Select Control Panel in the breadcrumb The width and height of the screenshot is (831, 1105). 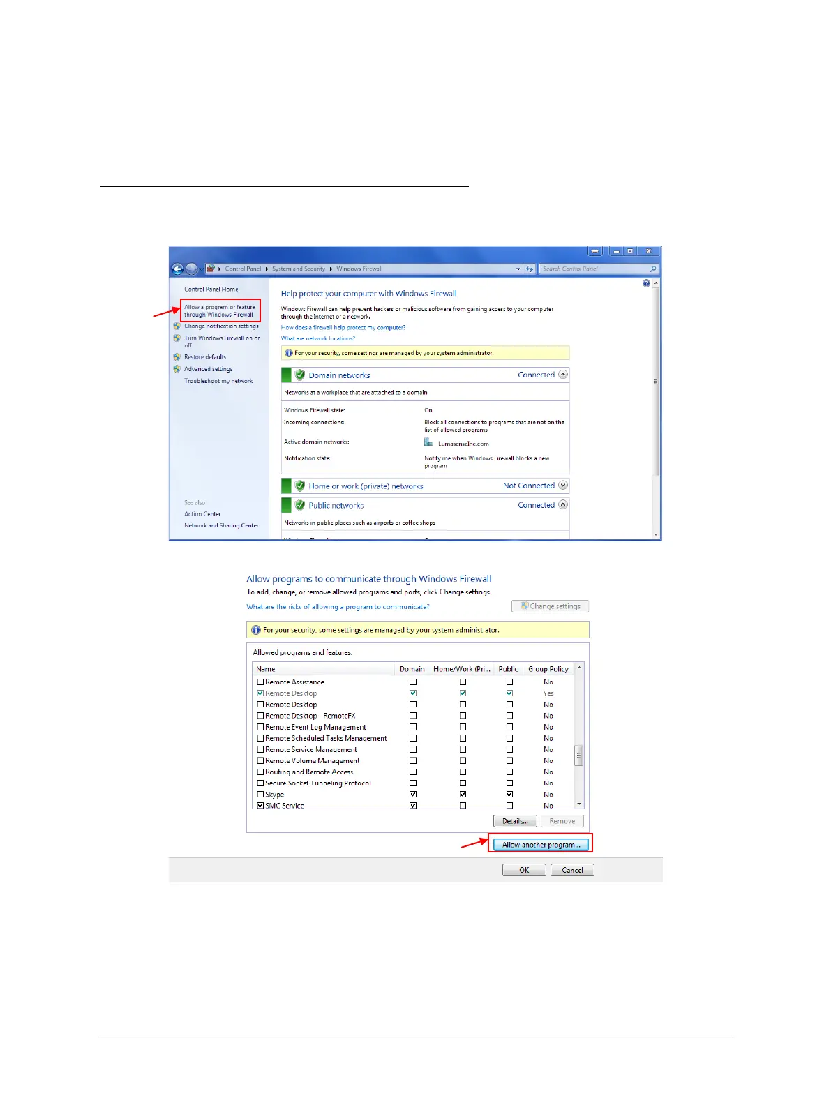[243, 269]
